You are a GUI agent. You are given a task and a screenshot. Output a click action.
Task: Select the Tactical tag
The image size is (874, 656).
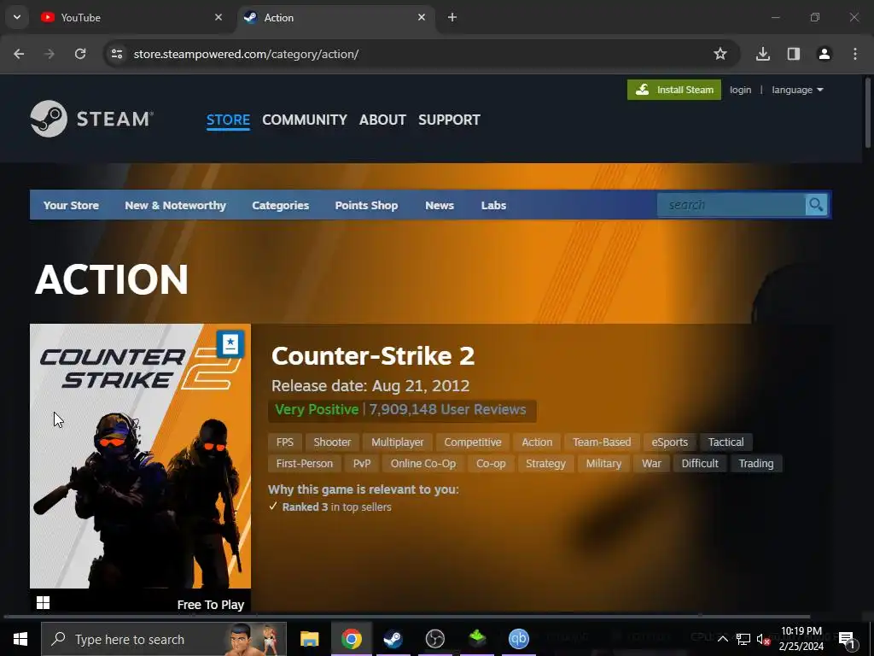(x=725, y=442)
